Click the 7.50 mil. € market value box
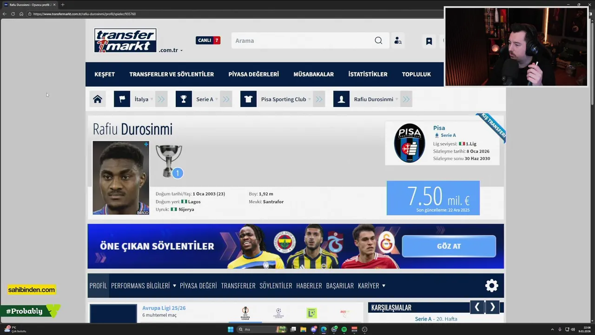595x335 pixels. [x=433, y=198]
